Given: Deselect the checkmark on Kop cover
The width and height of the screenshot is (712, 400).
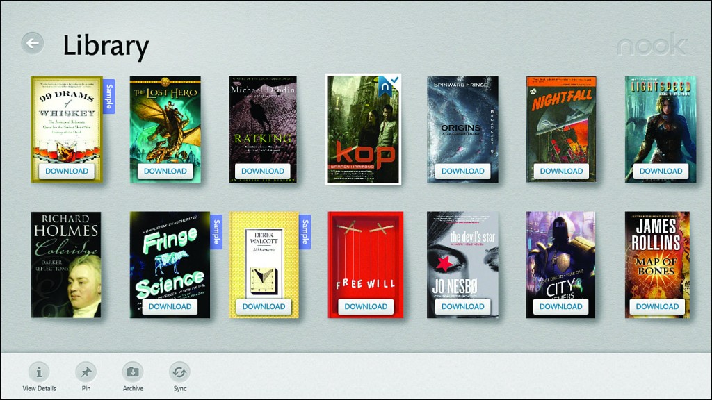Looking at the screenshot, I should [x=395, y=81].
